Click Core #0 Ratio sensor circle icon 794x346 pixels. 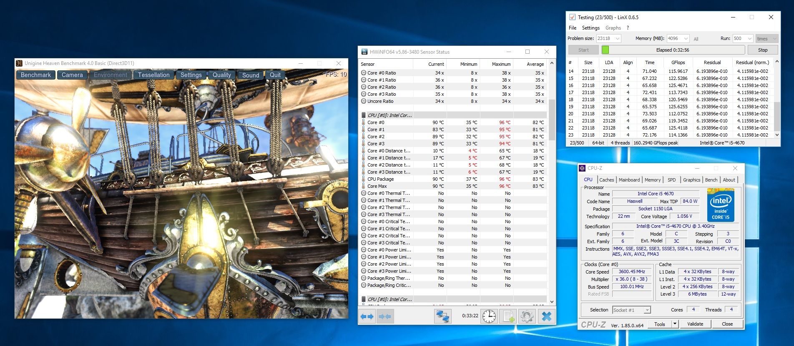[364, 73]
